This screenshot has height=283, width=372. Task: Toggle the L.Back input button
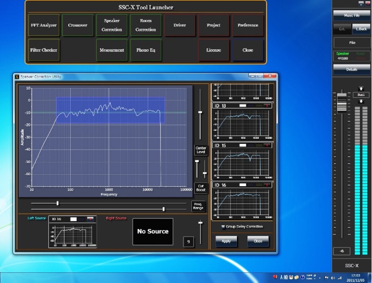361,29
